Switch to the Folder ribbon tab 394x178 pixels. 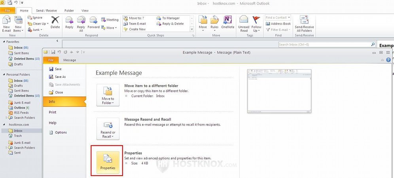pos(69,11)
